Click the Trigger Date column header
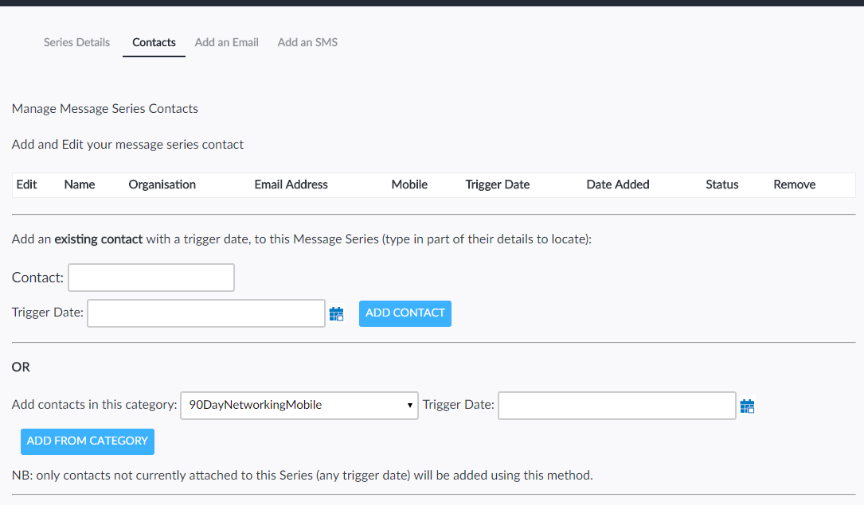The width and height of the screenshot is (864, 505). [x=498, y=185]
